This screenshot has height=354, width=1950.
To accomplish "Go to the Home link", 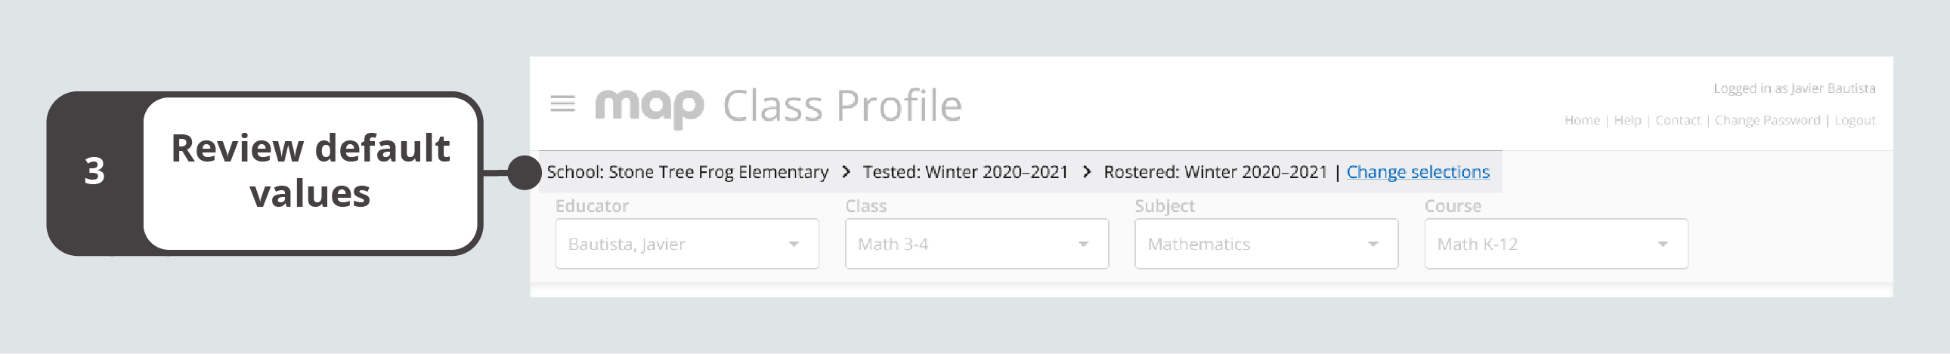I will point(1582,120).
